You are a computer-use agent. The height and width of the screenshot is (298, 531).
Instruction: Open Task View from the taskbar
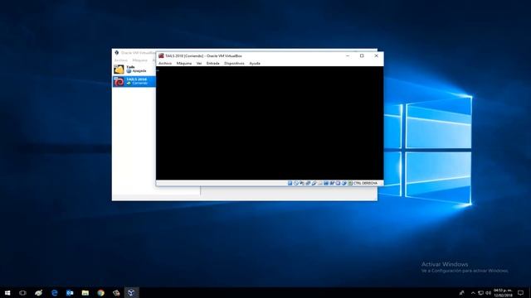(22, 292)
